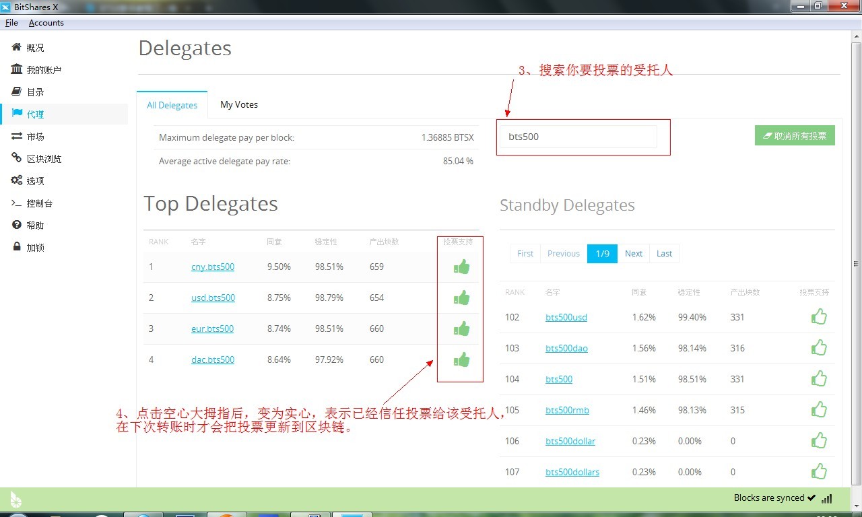Image resolution: width=862 pixels, height=517 pixels.
Task: Go to Last standby delegates page
Action: pos(665,253)
